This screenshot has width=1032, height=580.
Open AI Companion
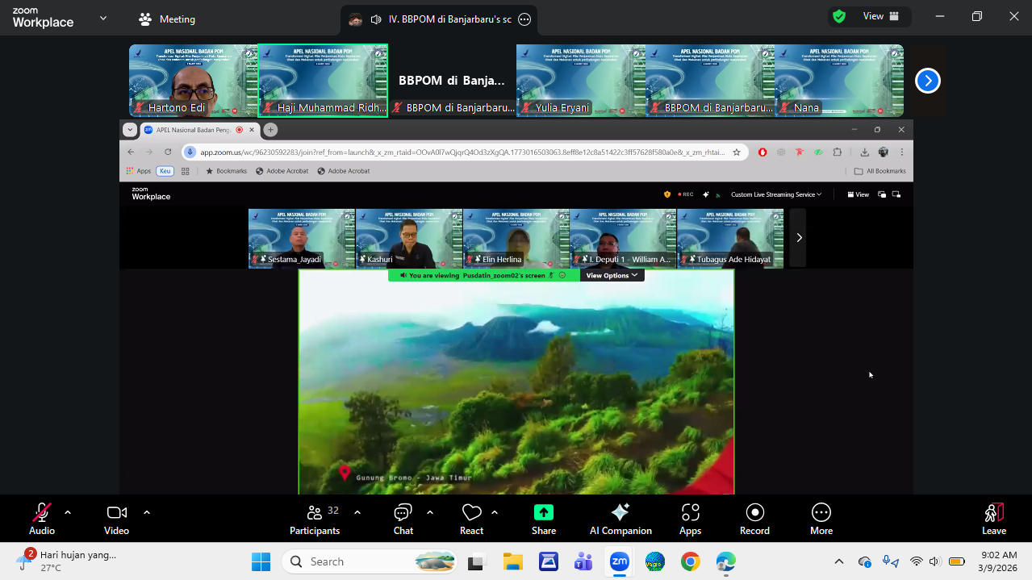click(620, 519)
